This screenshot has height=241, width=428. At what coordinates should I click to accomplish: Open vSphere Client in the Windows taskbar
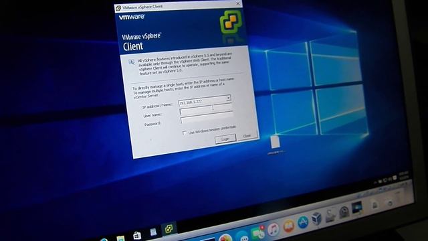coord(169,228)
